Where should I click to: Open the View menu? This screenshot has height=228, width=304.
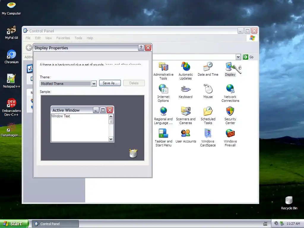click(48, 38)
